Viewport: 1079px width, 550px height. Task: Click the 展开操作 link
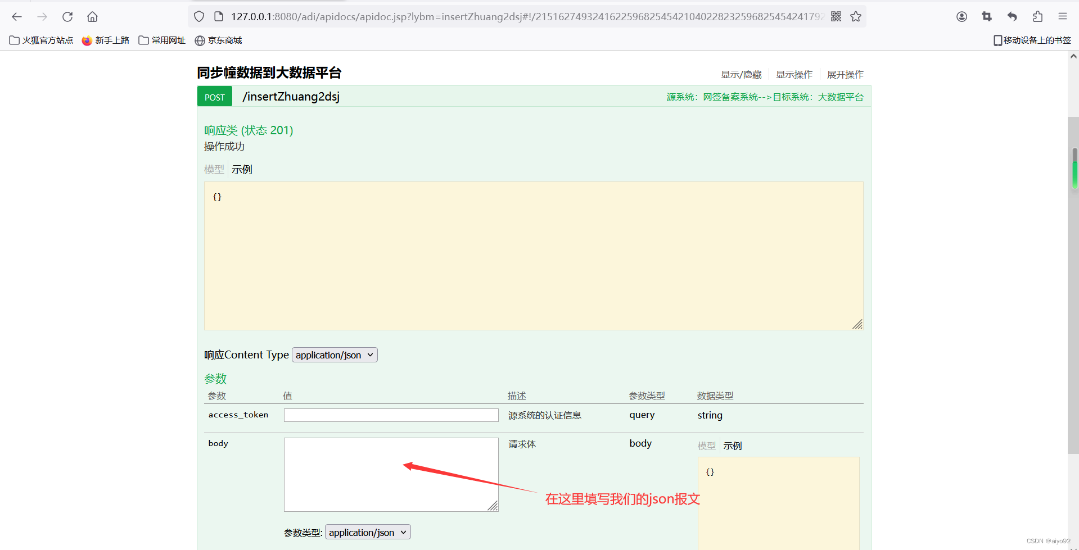pyautogui.click(x=845, y=75)
